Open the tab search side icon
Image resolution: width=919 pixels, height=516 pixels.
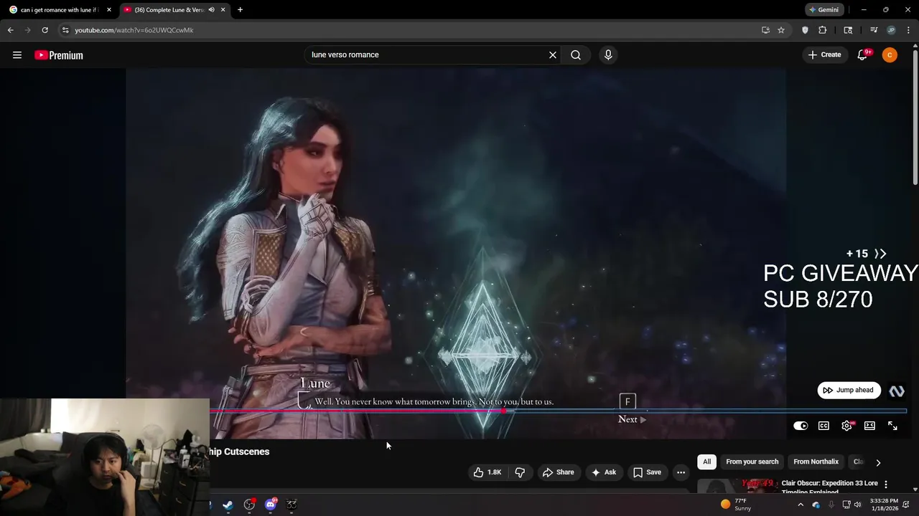point(848,30)
